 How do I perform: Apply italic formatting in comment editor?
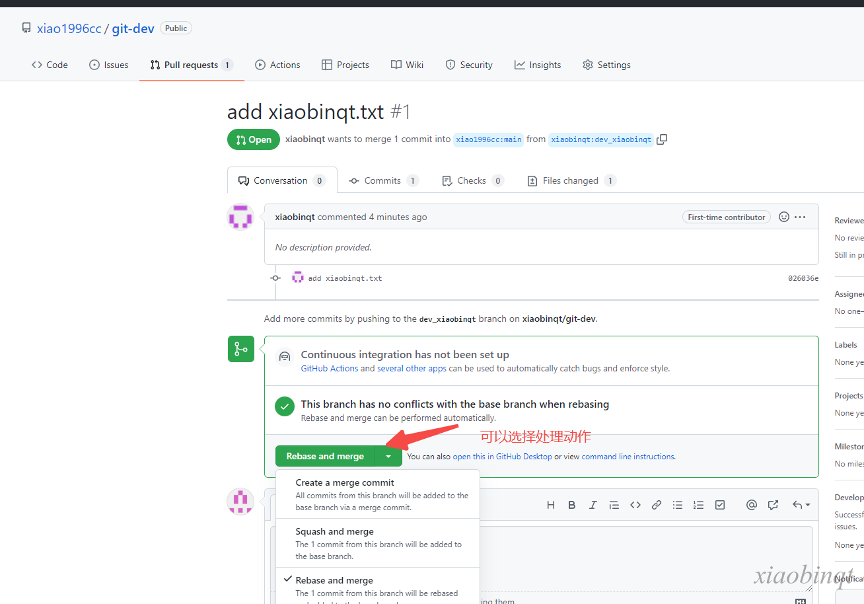(x=593, y=505)
